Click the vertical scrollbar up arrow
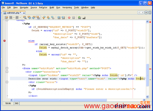The width and height of the screenshot is (153, 111). click(x=147, y=21)
